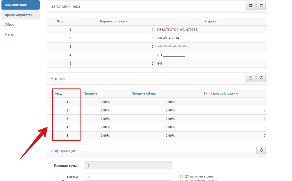The image size is (292, 181).
Task: Select the Сброс sidebar link
Action: [10, 24]
